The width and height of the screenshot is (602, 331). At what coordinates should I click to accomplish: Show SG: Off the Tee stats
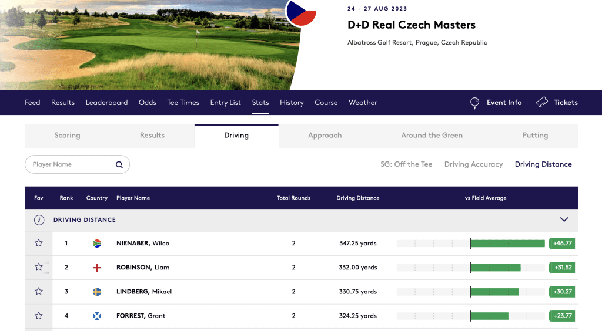click(x=406, y=164)
